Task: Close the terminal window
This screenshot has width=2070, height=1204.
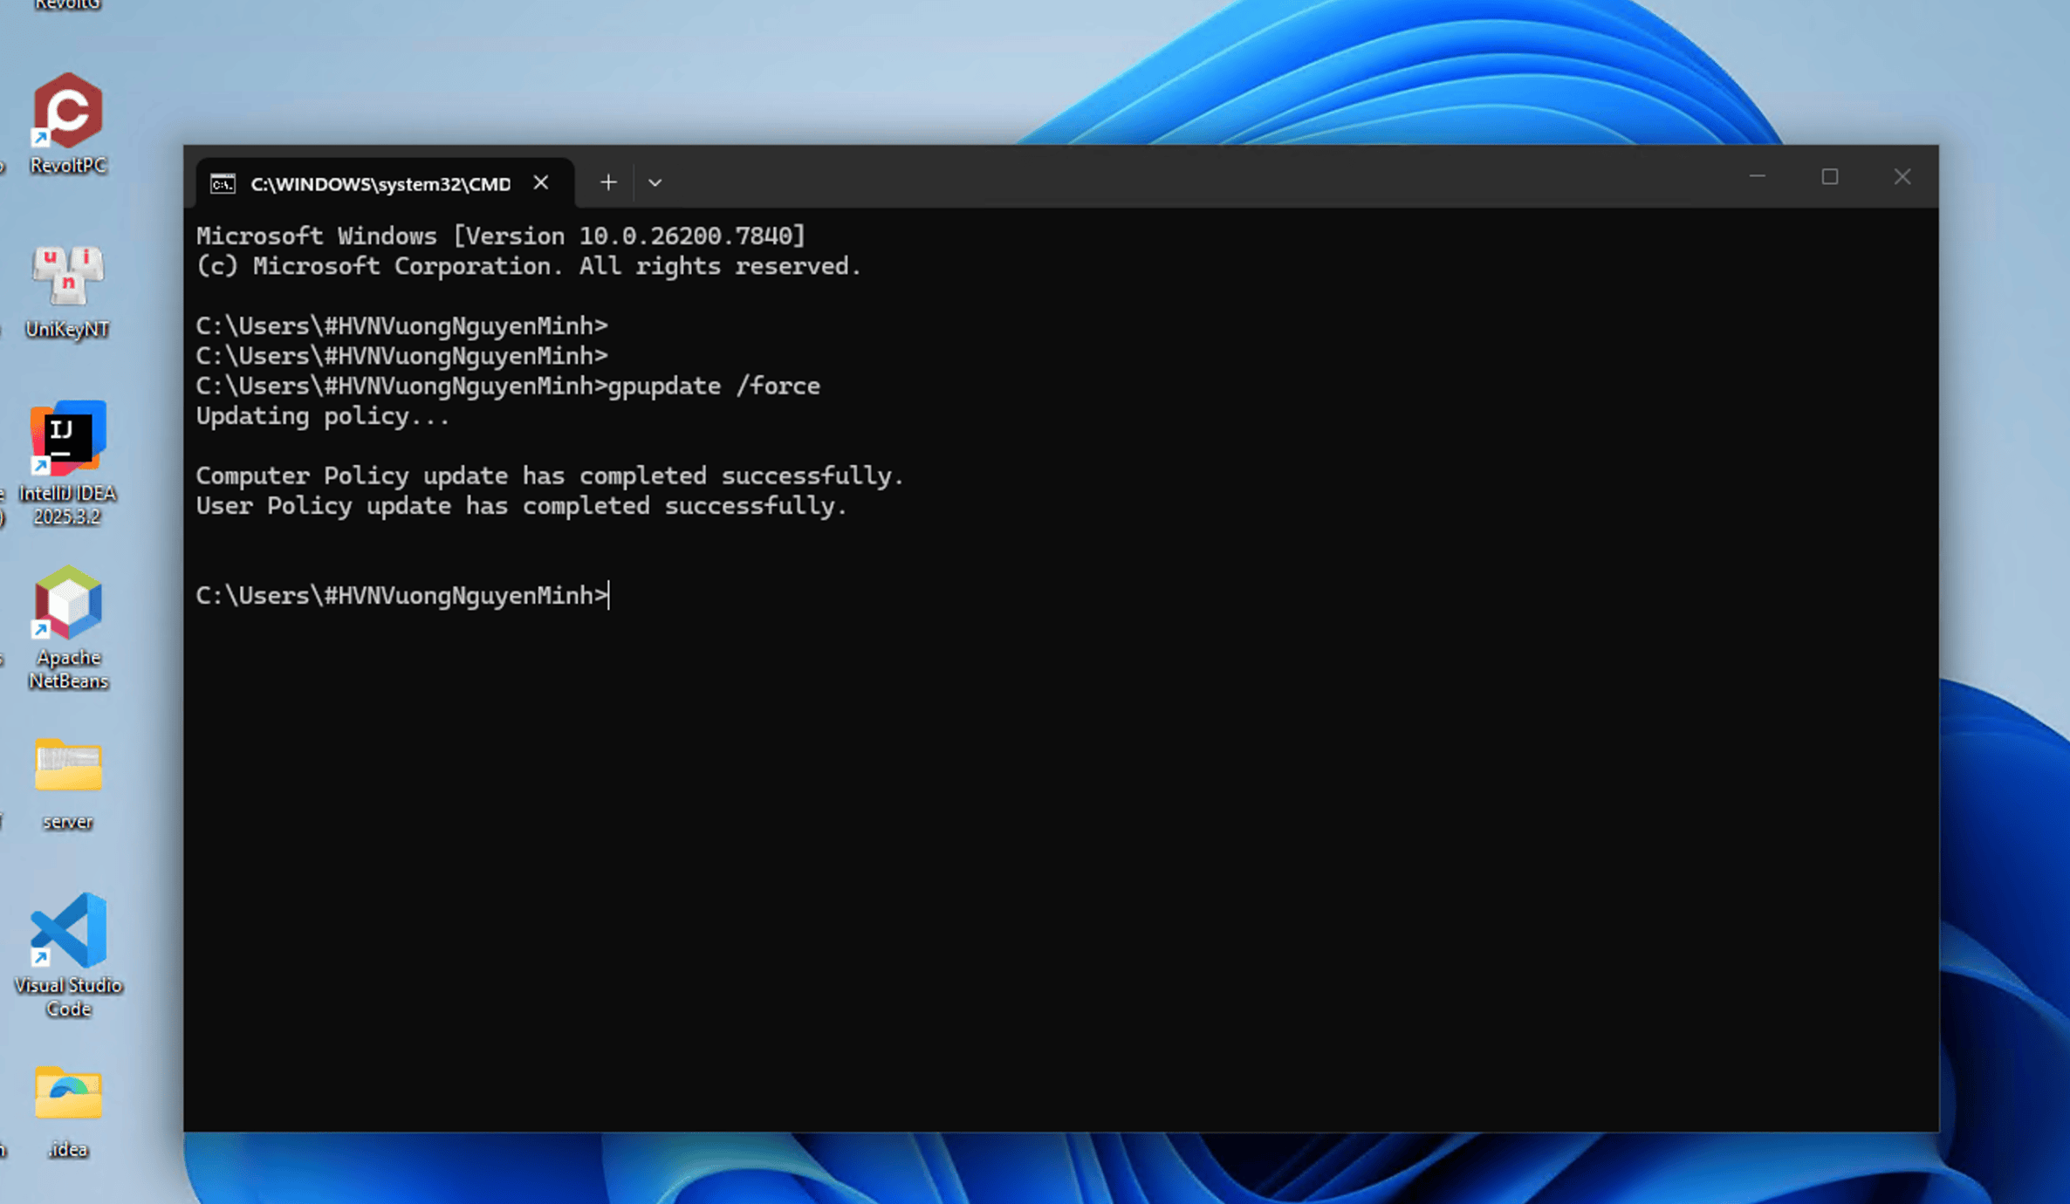Action: pyautogui.click(x=1902, y=177)
